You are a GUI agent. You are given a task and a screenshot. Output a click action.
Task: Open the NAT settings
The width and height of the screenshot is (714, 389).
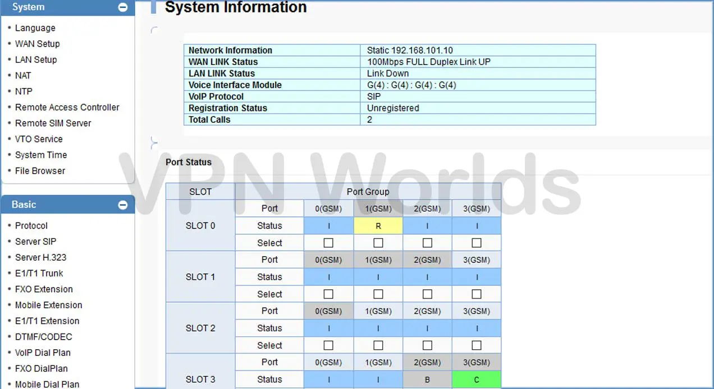[22, 75]
